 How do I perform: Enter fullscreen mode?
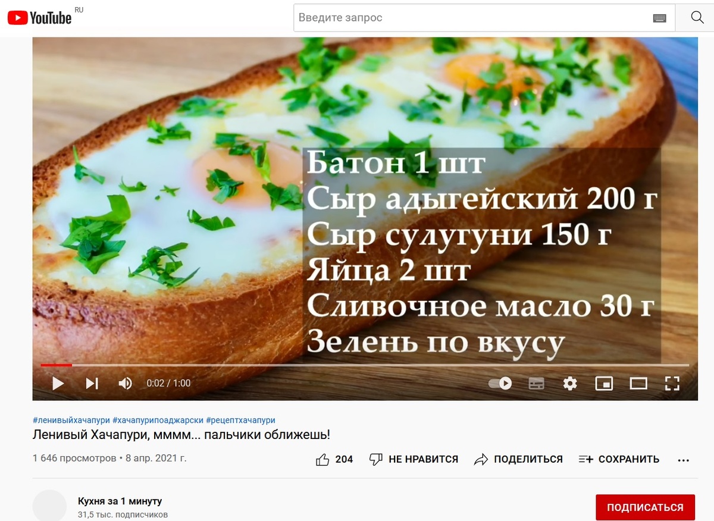[672, 383]
